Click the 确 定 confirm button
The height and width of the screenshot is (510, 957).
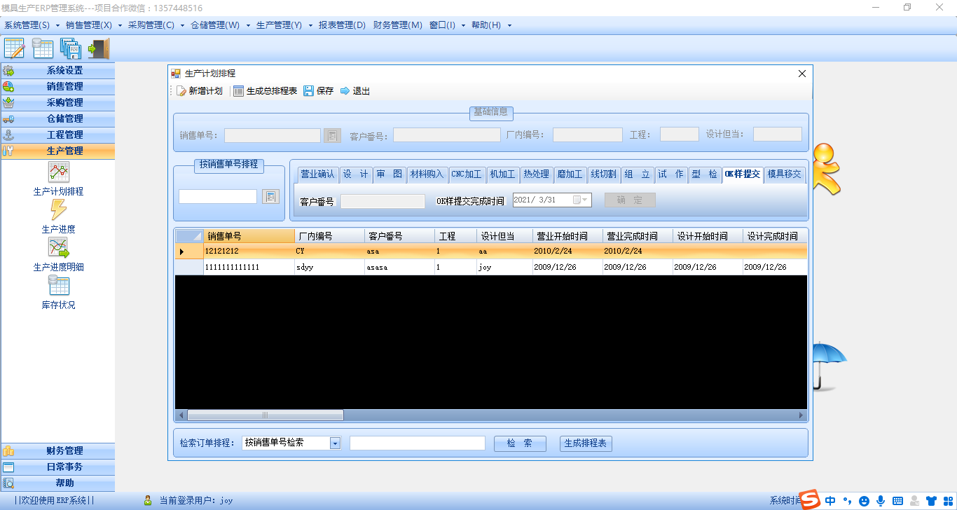(630, 200)
